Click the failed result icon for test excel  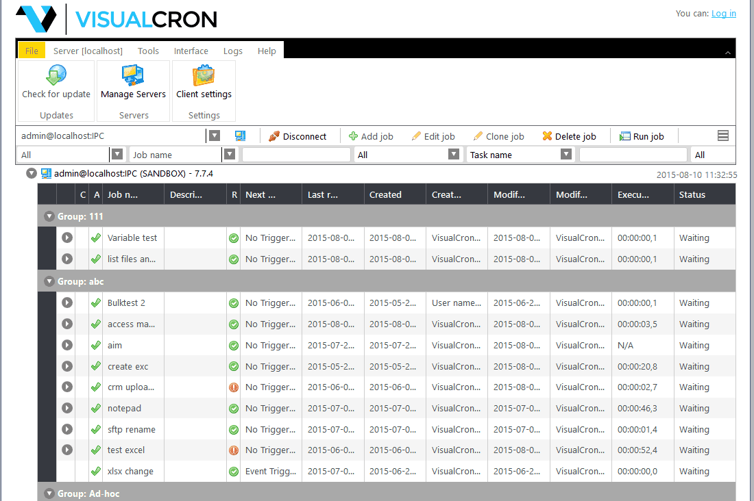pos(234,450)
